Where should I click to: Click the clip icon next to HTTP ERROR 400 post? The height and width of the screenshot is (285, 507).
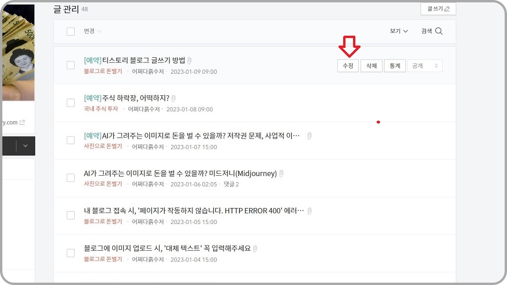click(x=309, y=211)
